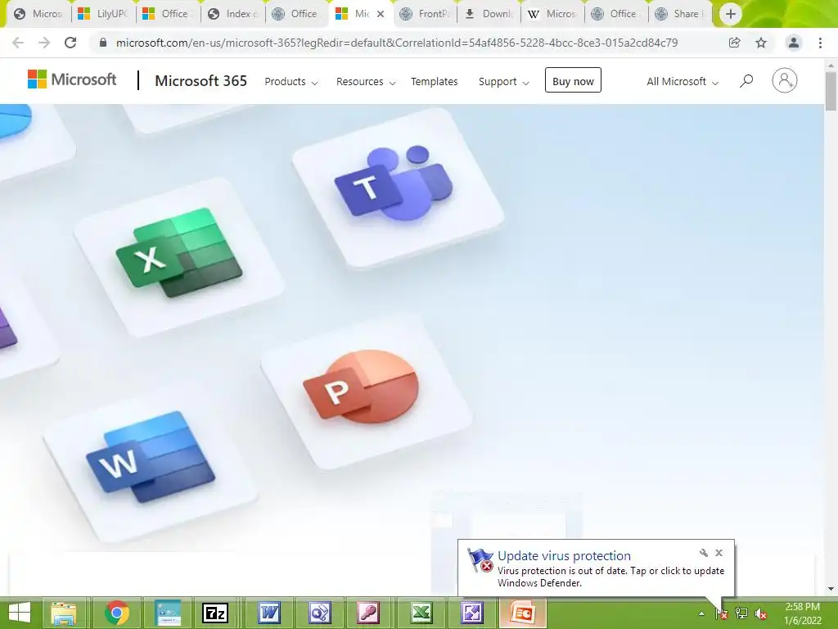Click the Buy now button

pyautogui.click(x=573, y=80)
